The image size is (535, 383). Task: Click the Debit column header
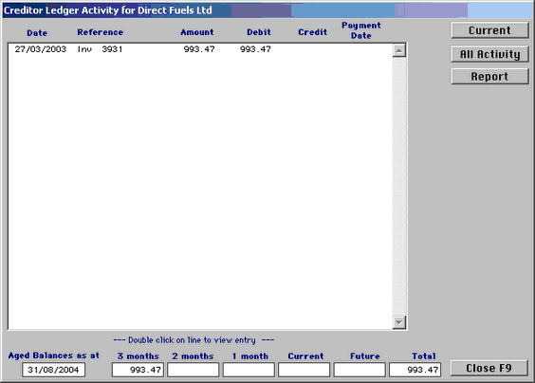259,32
